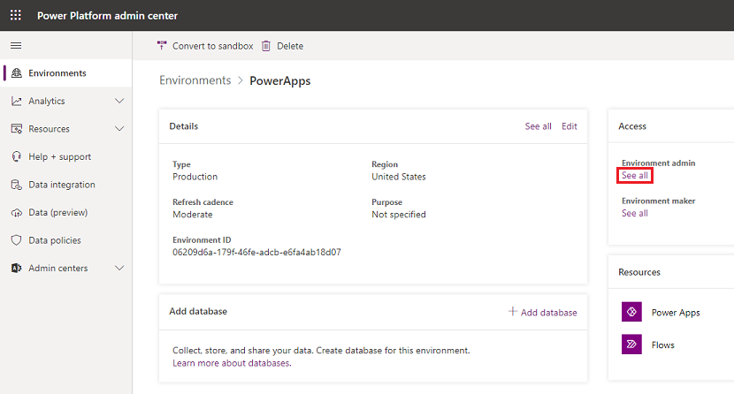Click the Help + support headset icon

click(x=17, y=156)
